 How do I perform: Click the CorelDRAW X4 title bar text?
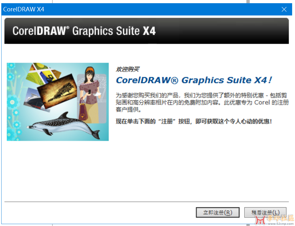tap(24, 9)
